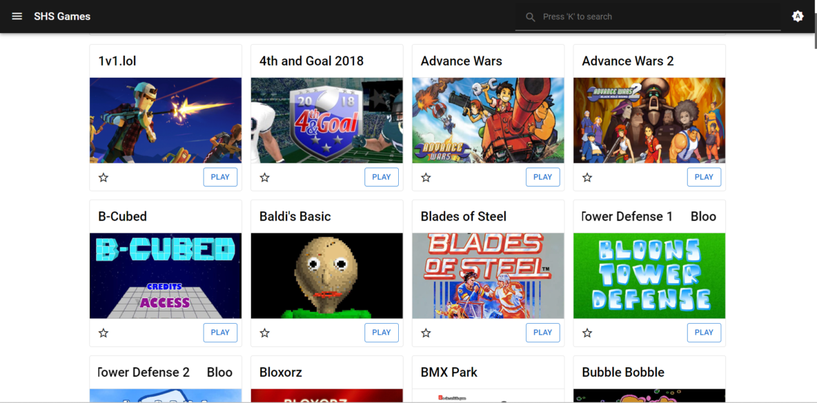
Task: Play Advance Wars
Action: coord(543,177)
